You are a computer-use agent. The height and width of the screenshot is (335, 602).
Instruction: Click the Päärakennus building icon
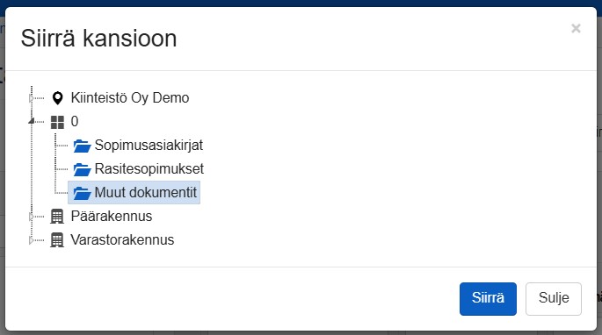tap(57, 217)
